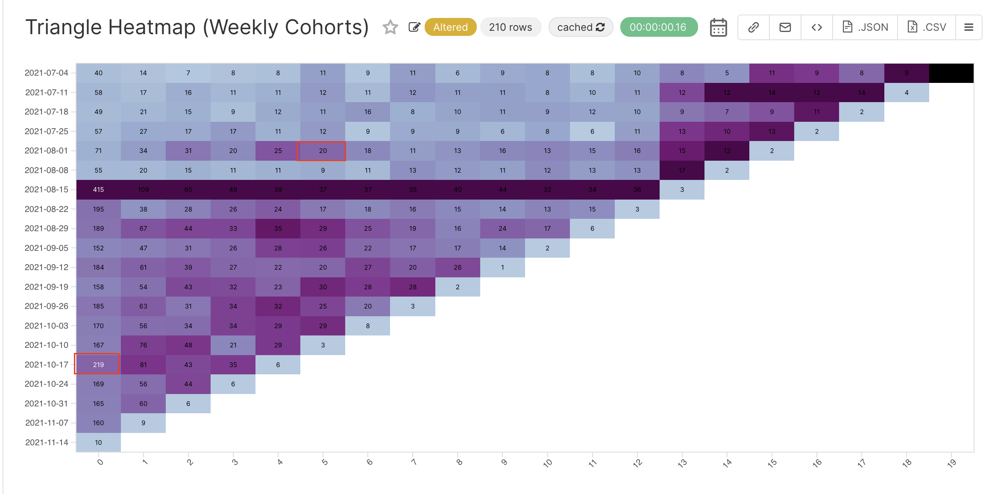Open the embed code view
992x494 pixels.
(x=816, y=27)
